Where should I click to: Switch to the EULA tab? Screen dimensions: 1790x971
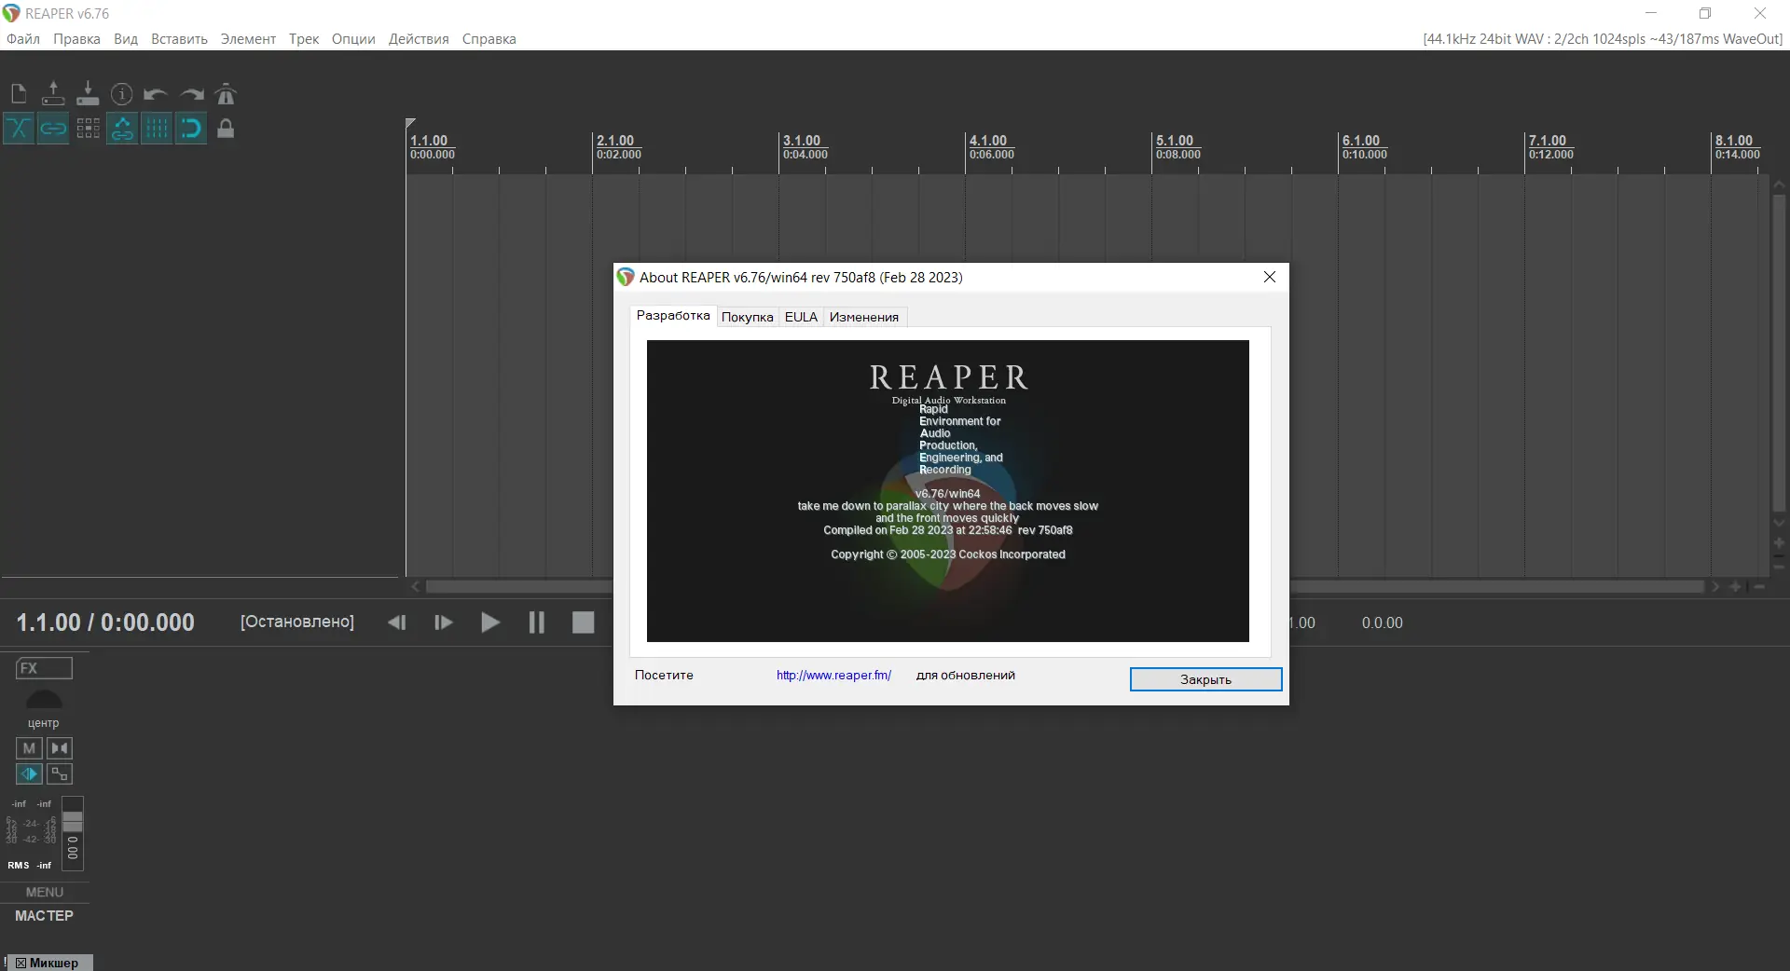(x=801, y=317)
